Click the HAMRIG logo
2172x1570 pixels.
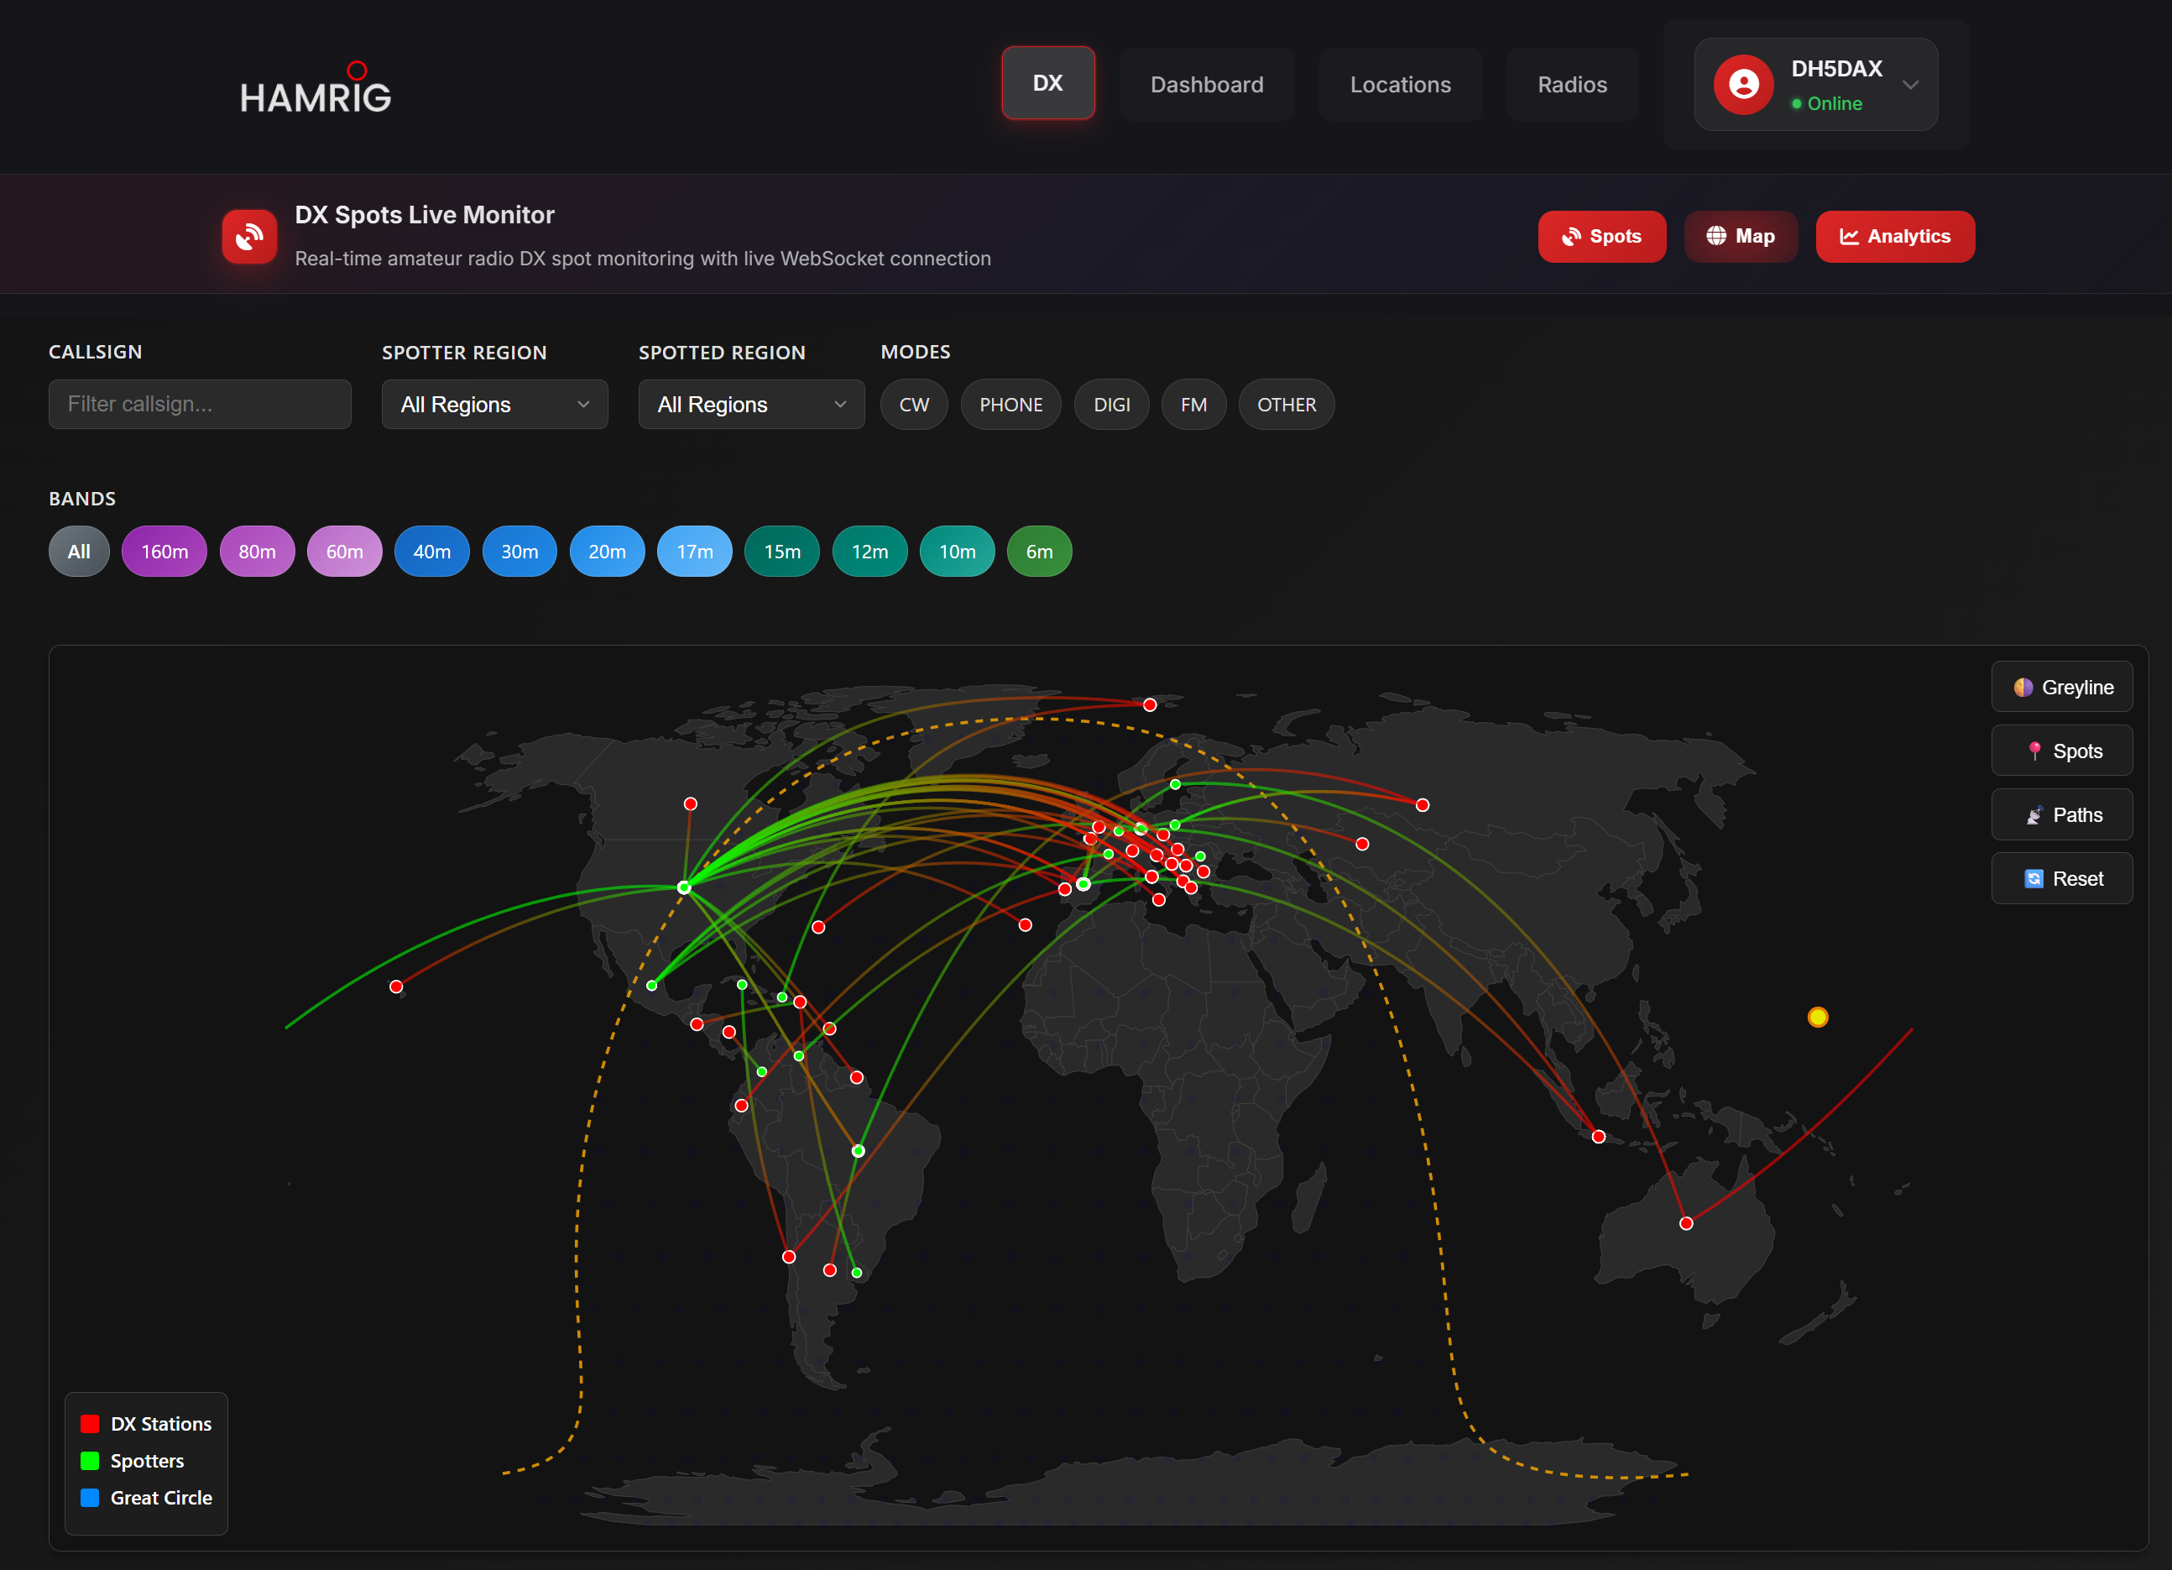[315, 88]
